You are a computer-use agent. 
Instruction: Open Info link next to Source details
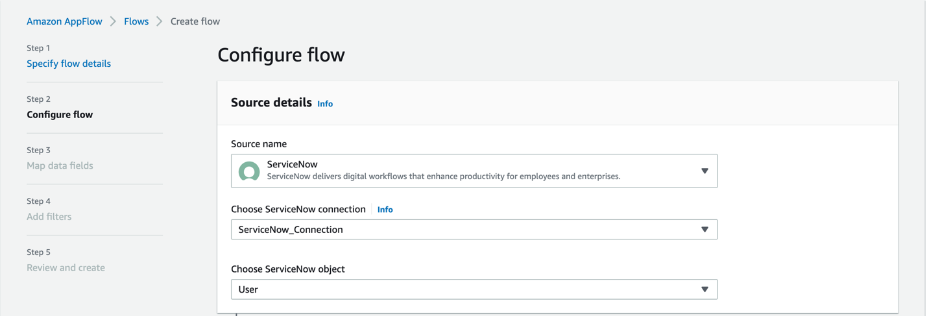point(325,104)
